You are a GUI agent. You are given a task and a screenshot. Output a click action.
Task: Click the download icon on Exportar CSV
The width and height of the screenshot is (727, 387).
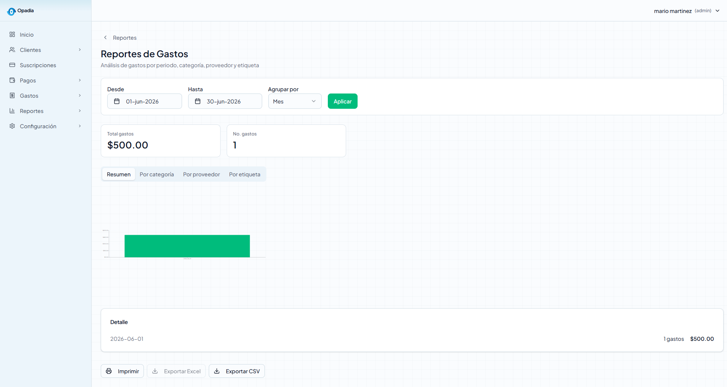pyautogui.click(x=217, y=371)
